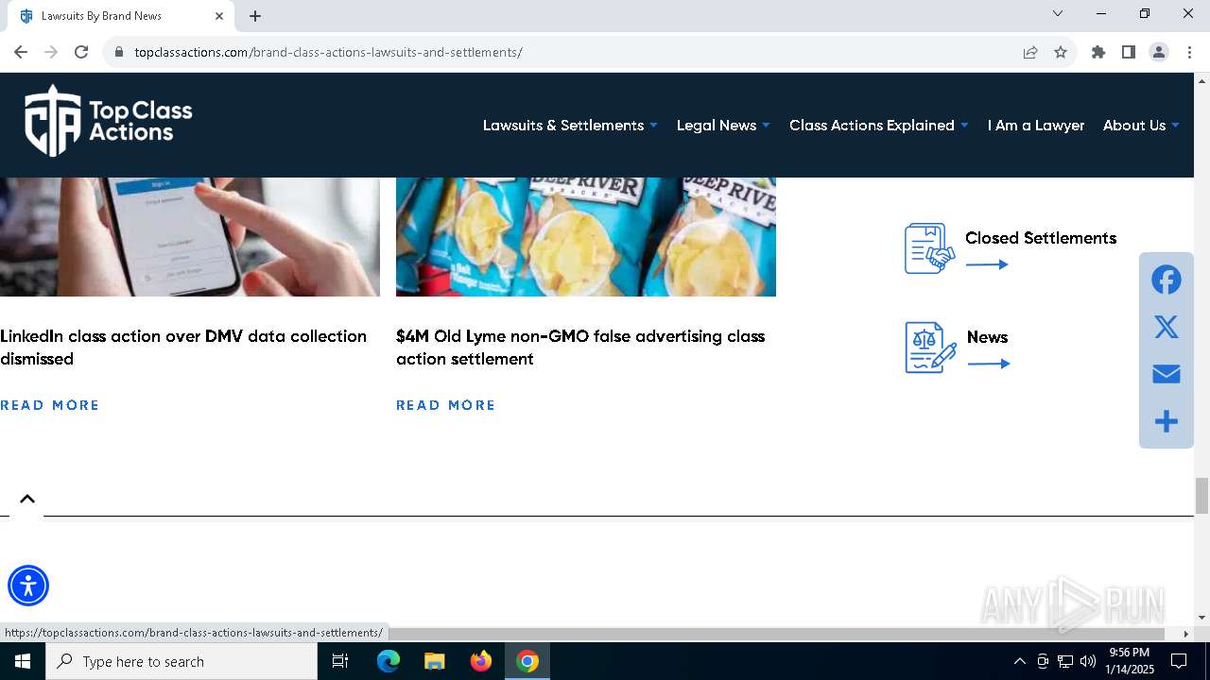
Task: Open the clock and date flyout
Action: tap(1131, 661)
